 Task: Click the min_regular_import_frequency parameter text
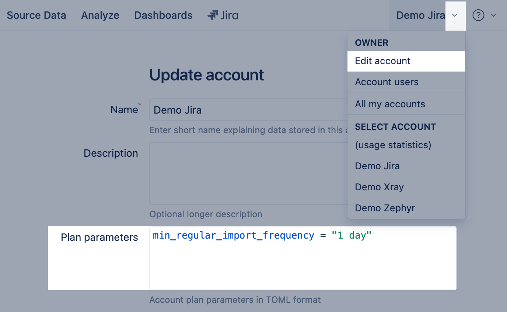tap(234, 235)
